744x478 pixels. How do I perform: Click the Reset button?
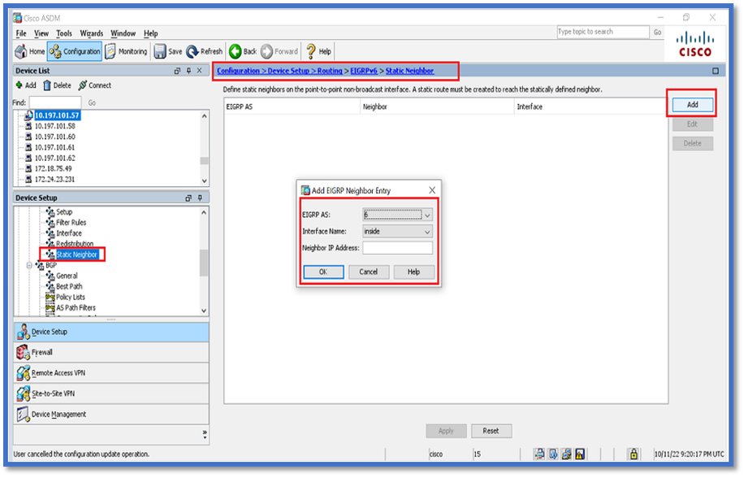pos(491,431)
